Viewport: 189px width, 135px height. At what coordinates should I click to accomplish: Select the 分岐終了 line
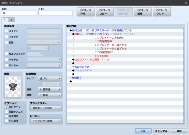(x=125, y=78)
